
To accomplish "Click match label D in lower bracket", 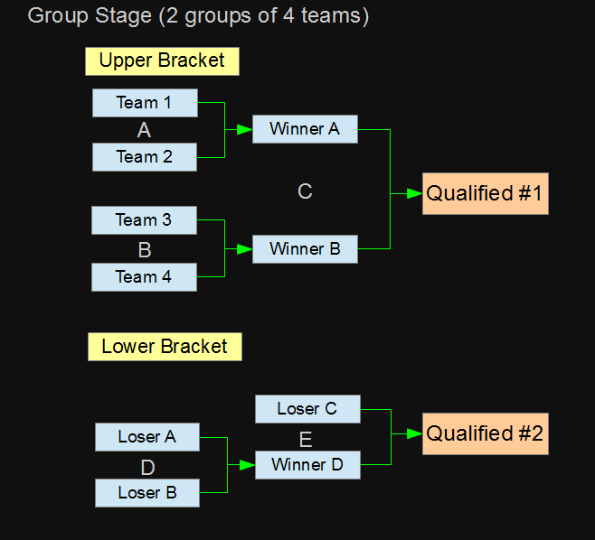I will pyautogui.click(x=147, y=468).
